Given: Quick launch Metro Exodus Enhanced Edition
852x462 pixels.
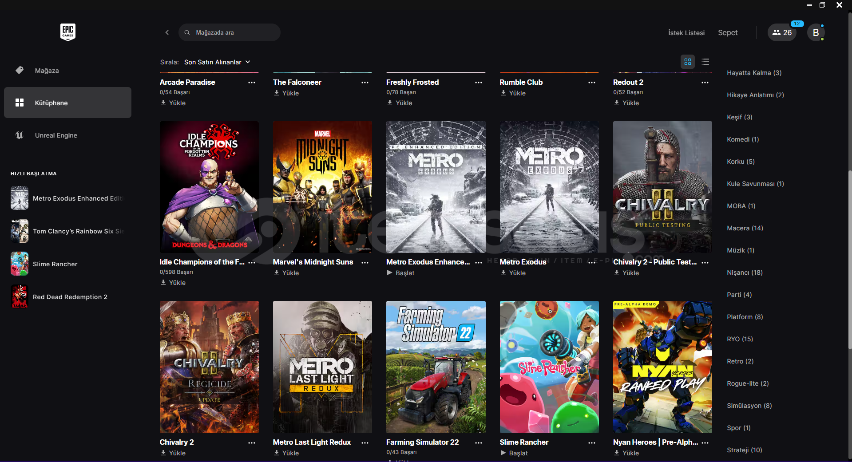Looking at the screenshot, I should 67,198.
